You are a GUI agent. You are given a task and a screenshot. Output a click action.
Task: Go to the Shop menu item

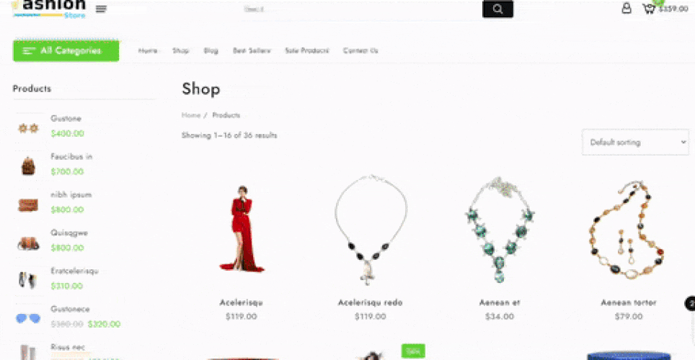[180, 50]
